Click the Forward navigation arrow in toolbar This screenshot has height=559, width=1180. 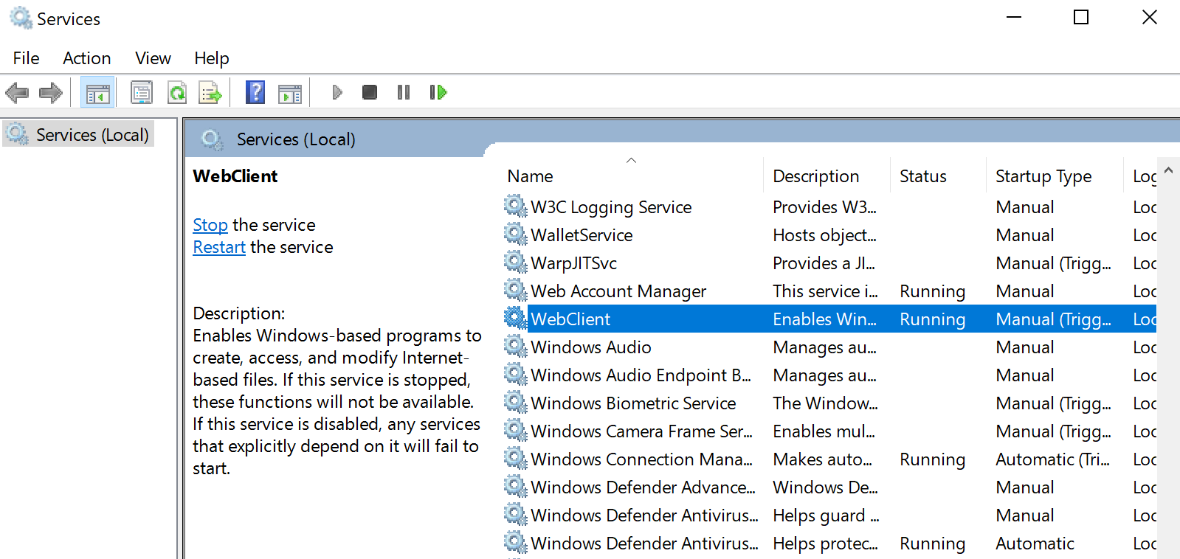51,93
